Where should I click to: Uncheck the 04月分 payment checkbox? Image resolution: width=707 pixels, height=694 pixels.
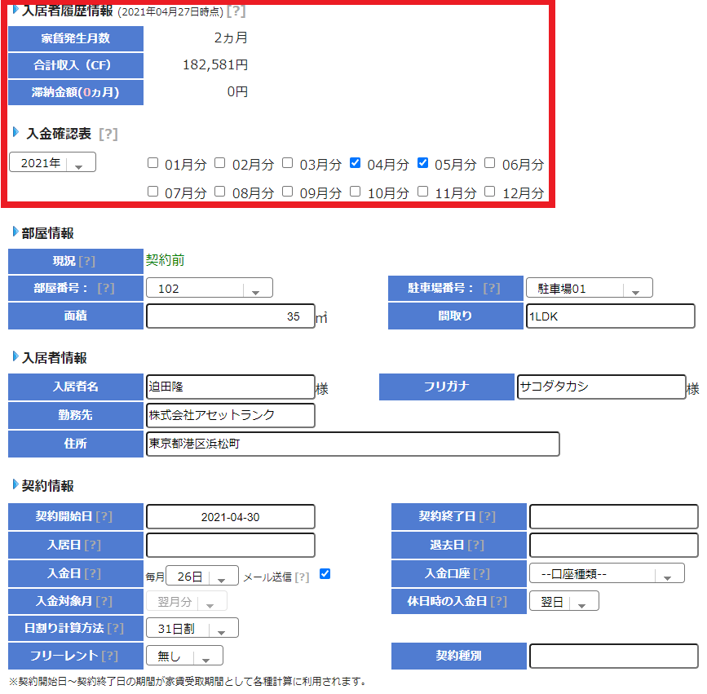(355, 162)
